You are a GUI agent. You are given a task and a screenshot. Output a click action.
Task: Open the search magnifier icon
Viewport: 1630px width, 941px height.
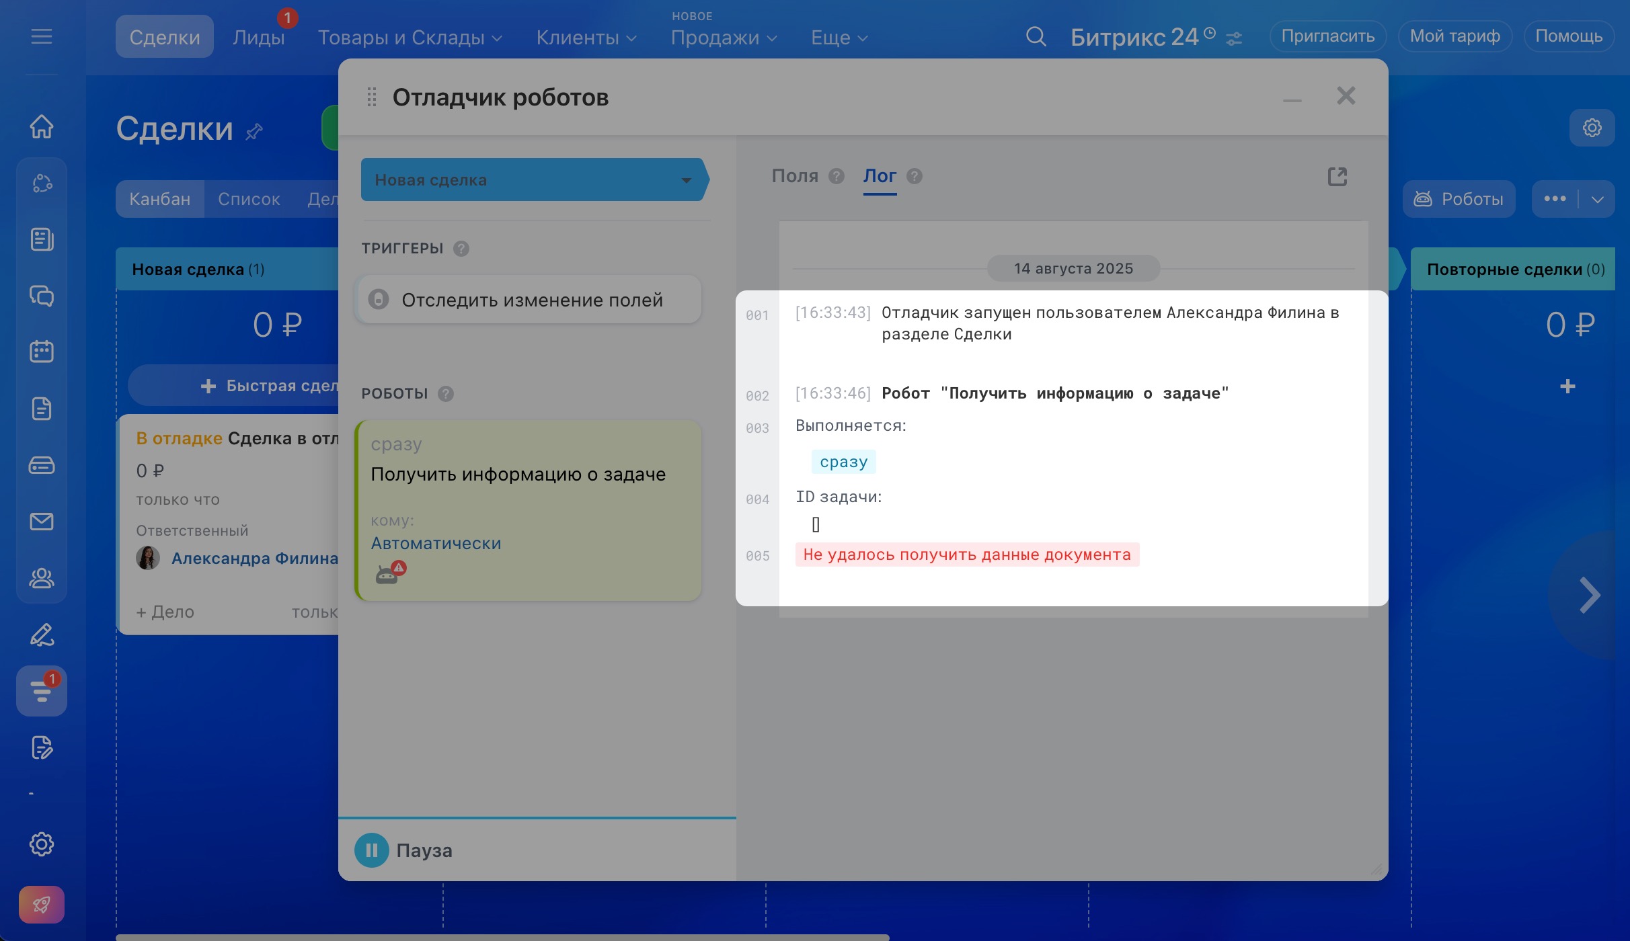(x=1036, y=36)
